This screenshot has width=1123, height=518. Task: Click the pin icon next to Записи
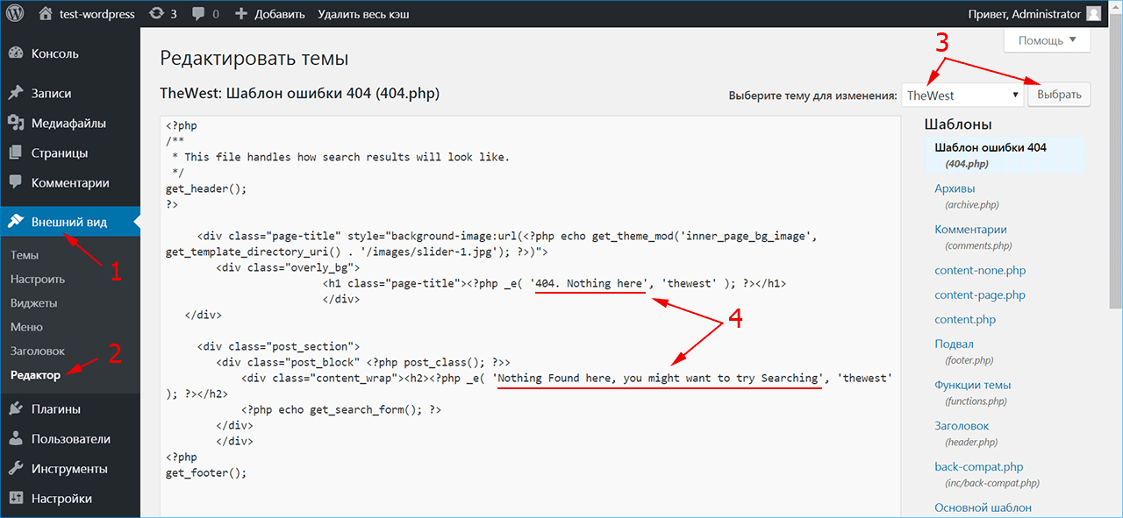point(16,93)
